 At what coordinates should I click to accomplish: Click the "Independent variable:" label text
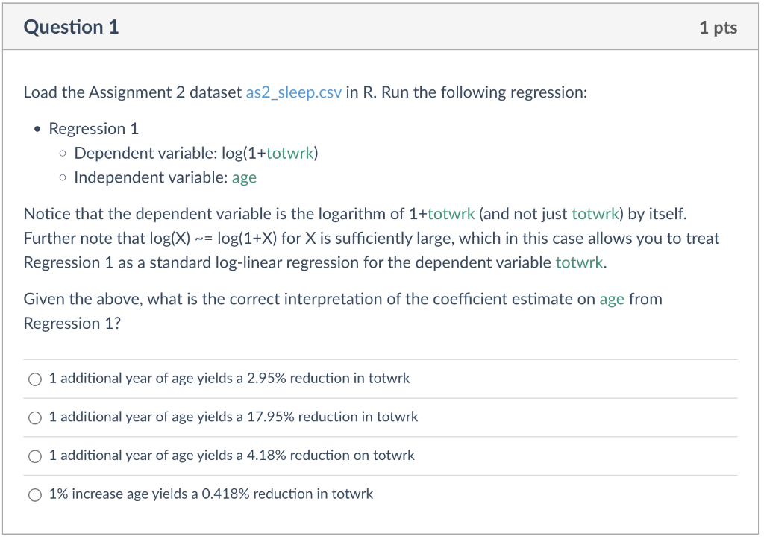[x=151, y=177]
